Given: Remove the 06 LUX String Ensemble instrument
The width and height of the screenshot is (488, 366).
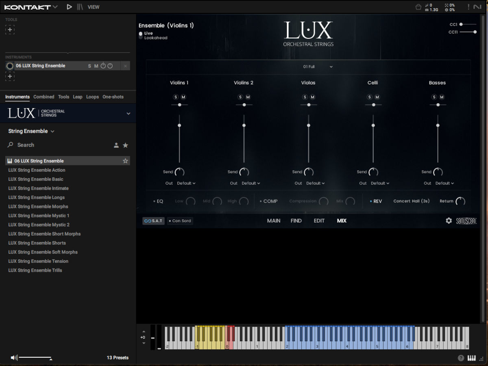Looking at the screenshot, I should (125, 66).
